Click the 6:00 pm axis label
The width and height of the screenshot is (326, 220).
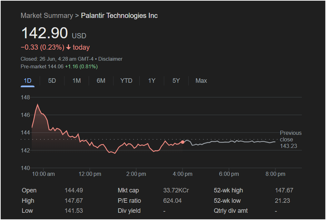[229, 174]
